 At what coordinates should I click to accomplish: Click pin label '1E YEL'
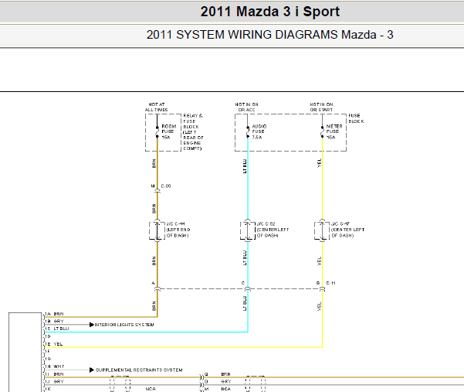(x=53, y=344)
